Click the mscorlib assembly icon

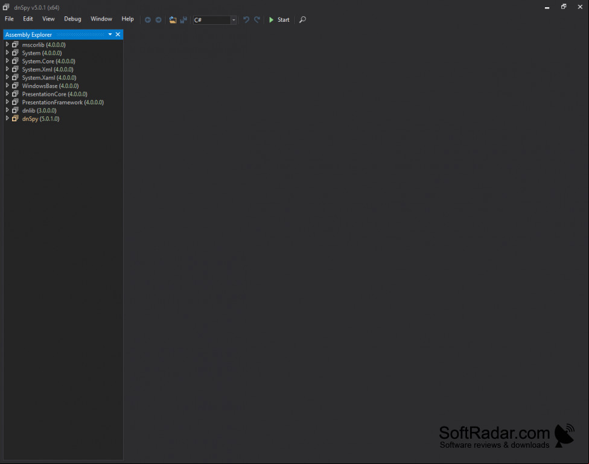[x=15, y=44]
